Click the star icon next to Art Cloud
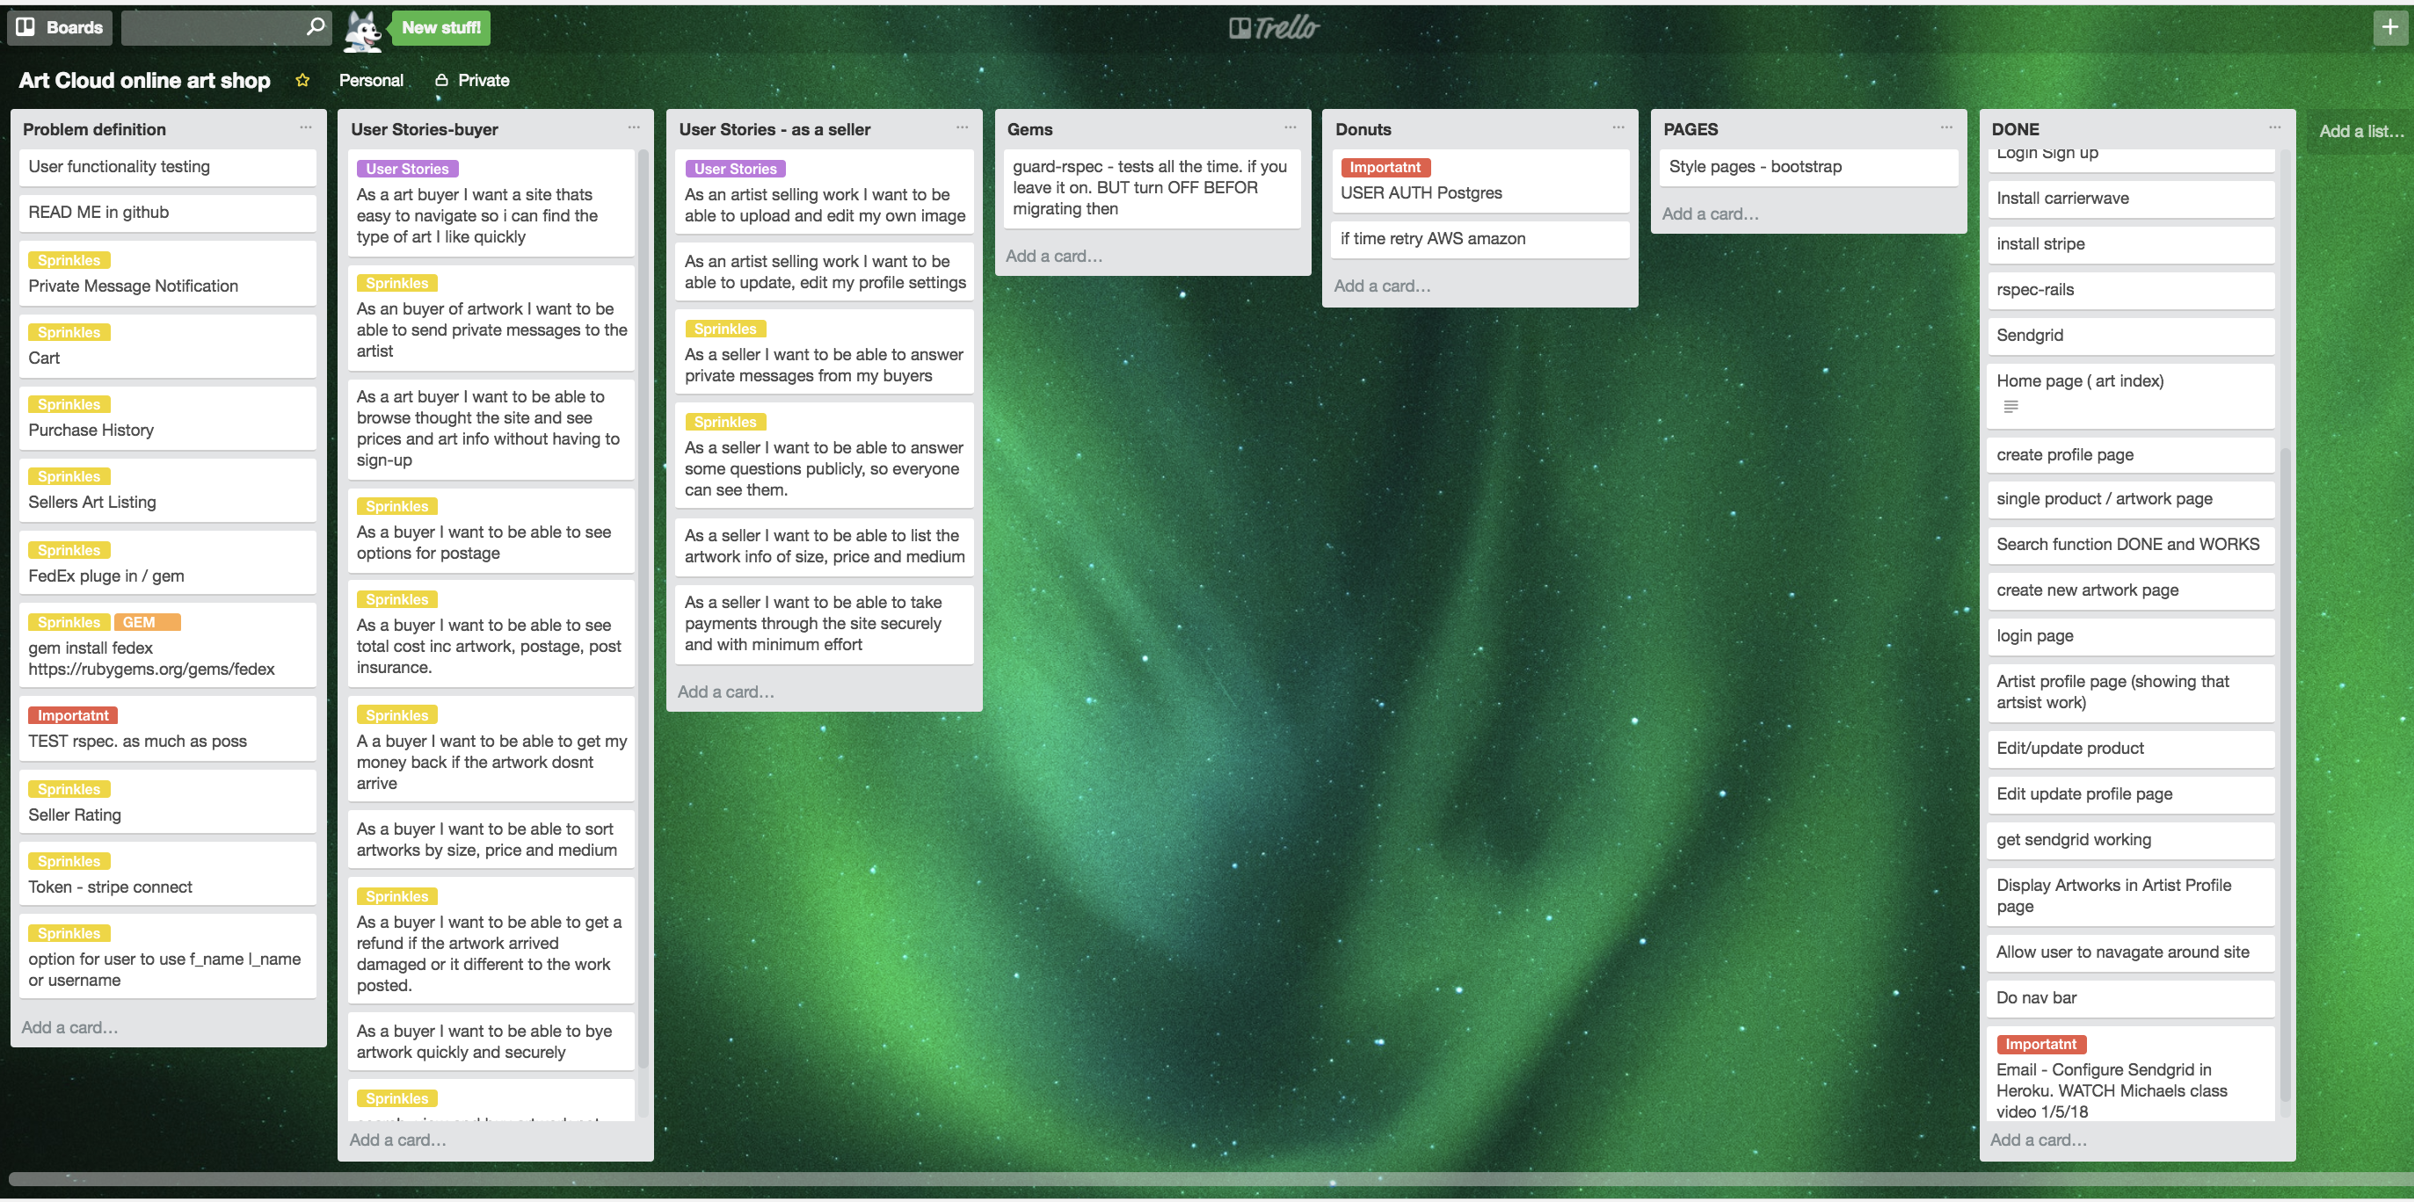This screenshot has height=1202, width=2414. [303, 78]
